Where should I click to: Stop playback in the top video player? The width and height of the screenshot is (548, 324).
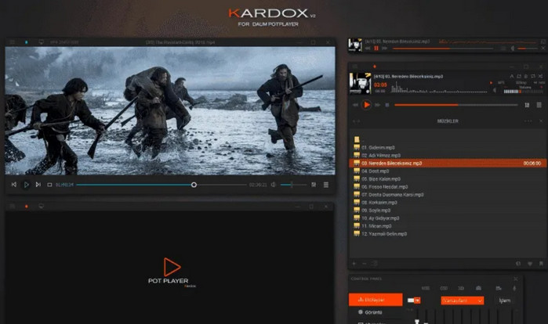point(49,185)
